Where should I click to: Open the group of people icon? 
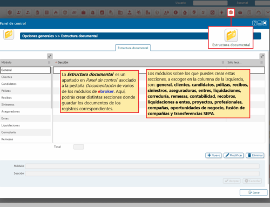click(139, 12)
